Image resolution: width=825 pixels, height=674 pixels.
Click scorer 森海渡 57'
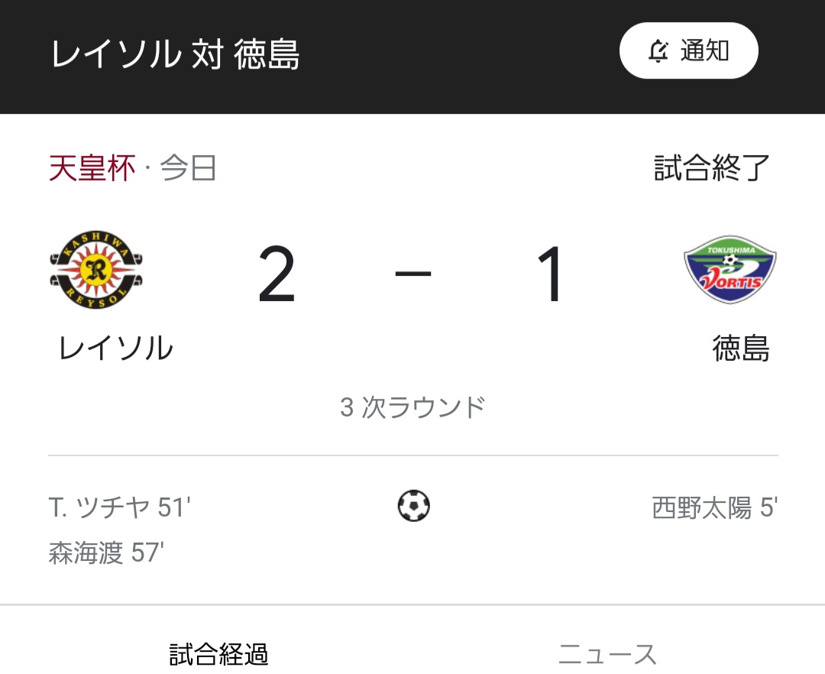(x=106, y=552)
